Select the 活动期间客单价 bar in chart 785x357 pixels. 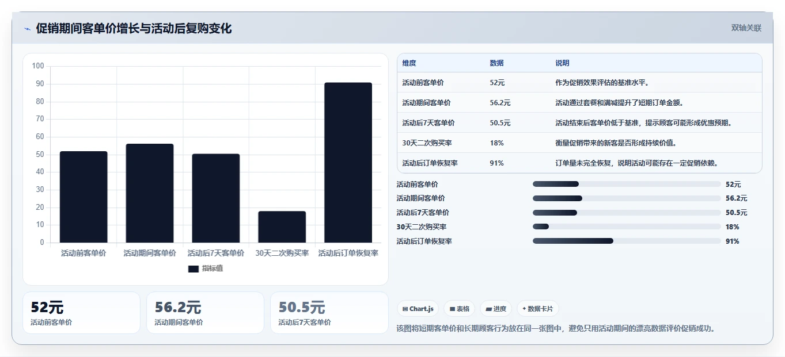tap(150, 193)
